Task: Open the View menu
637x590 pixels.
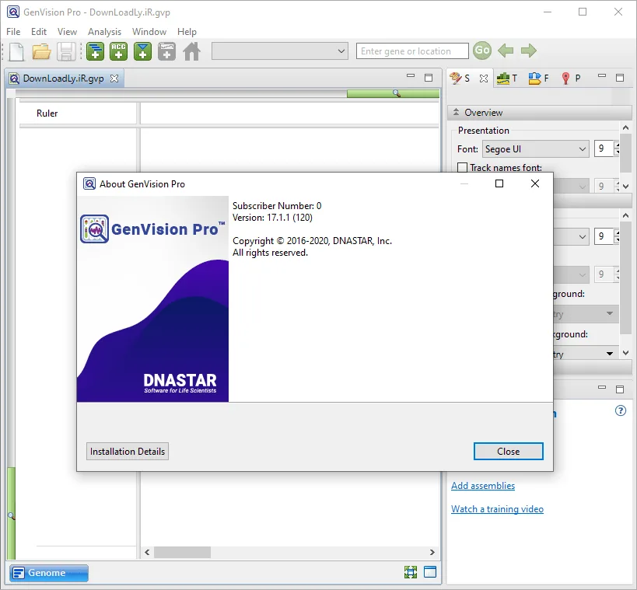Action: click(67, 32)
